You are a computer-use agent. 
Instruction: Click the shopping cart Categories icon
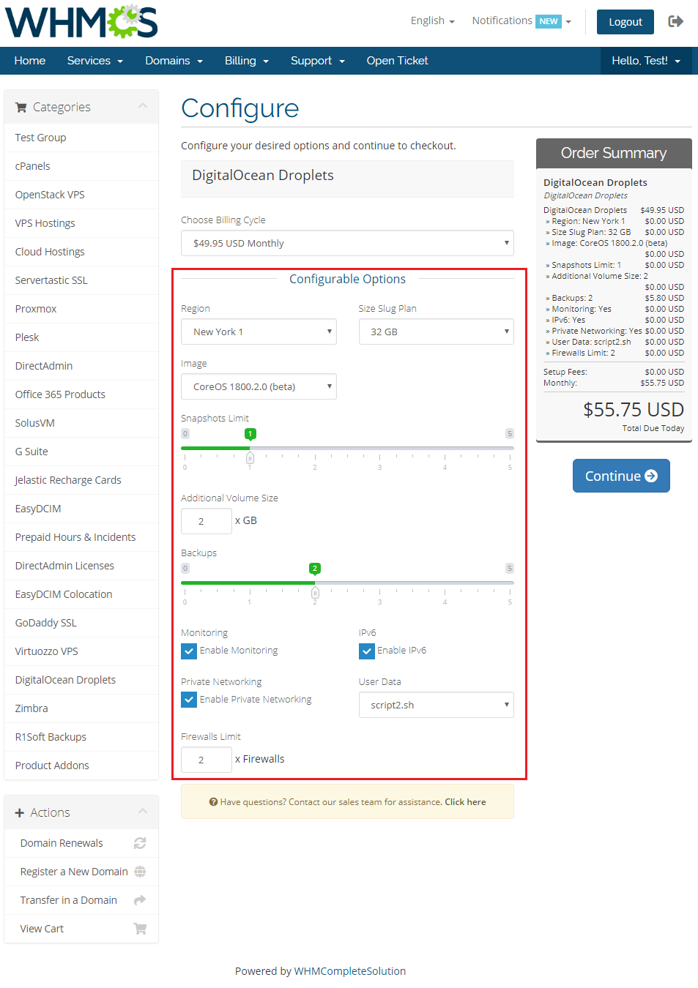coord(21,107)
